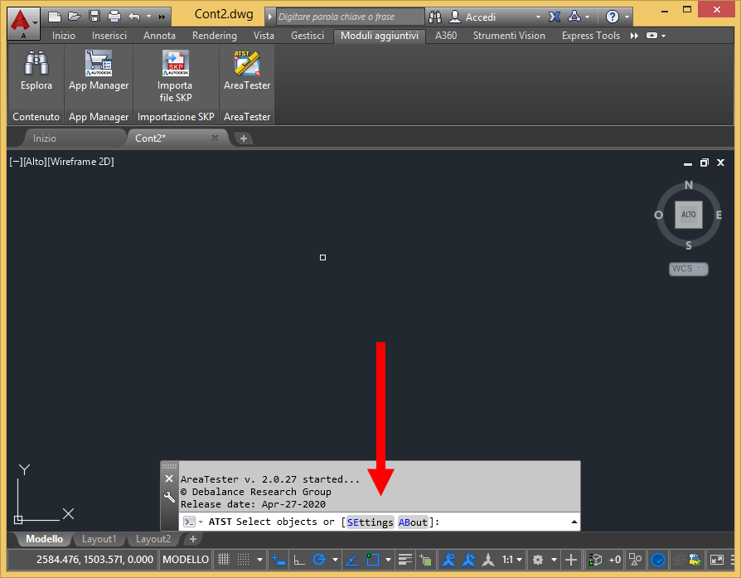This screenshot has width=741, height=578.
Task: Open the Importa file SKP tool
Action: pyautogui.click(x=176, y=76)
